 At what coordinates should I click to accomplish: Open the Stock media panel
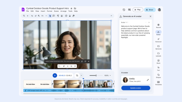(x=158, y=62)
